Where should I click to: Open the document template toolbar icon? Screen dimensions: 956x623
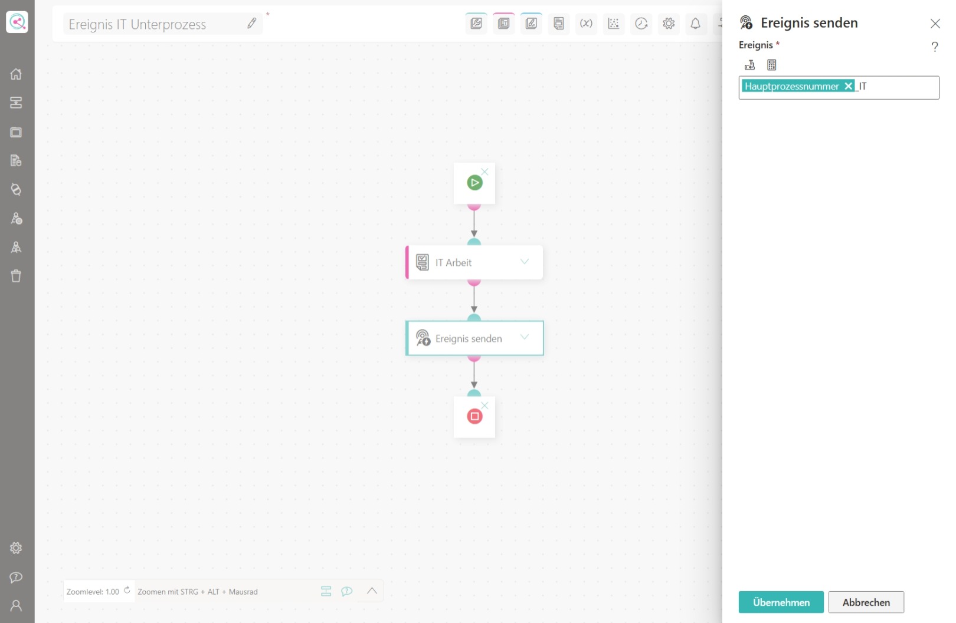click(559, 24)
